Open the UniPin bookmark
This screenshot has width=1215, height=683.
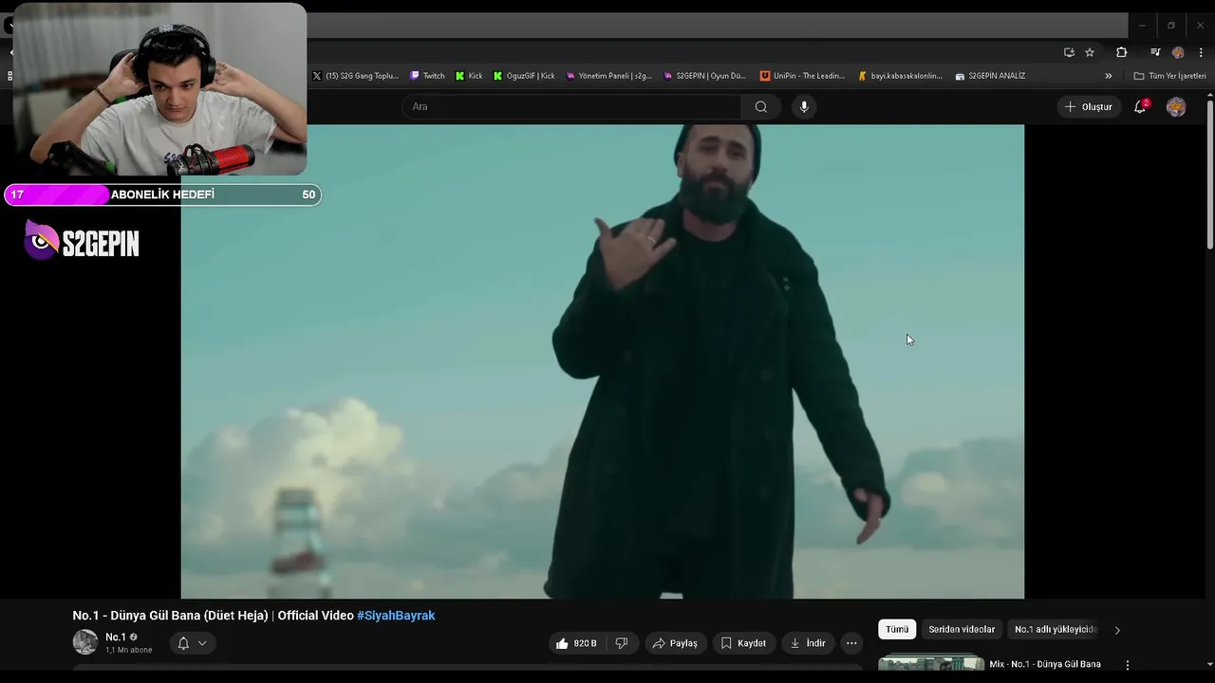coord(802,76)
